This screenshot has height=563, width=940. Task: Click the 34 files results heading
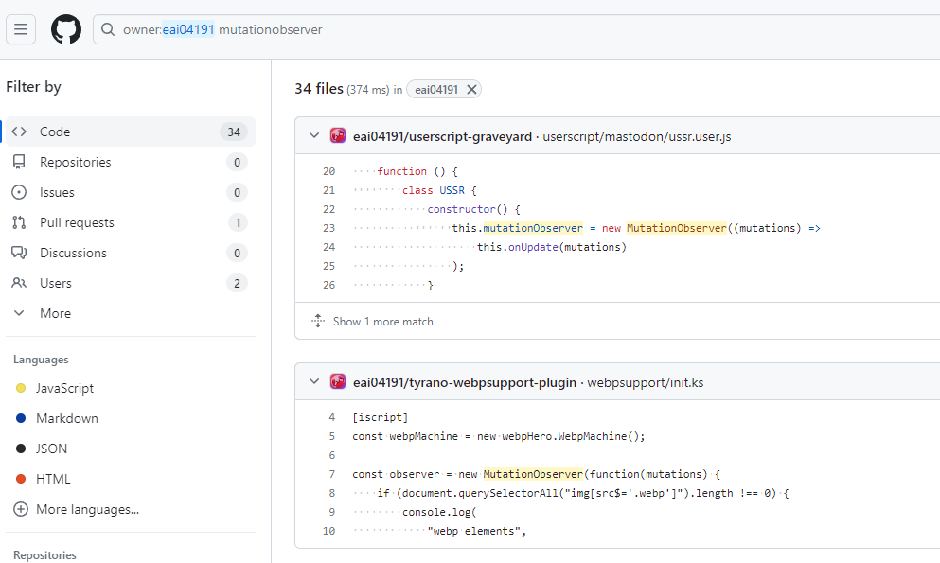tap(319, 89)
